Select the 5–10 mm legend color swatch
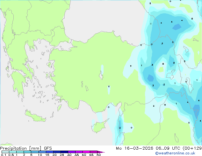The width and height of the screenshot is (202, 156). [x=35, y=152]
